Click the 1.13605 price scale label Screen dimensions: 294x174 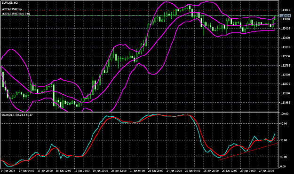[286, 29]
